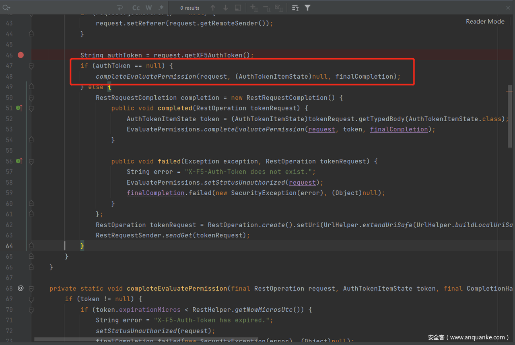Toggle Match Case (Cc) search option
This screenshot has width=515, height=345.
pos(136,8)
